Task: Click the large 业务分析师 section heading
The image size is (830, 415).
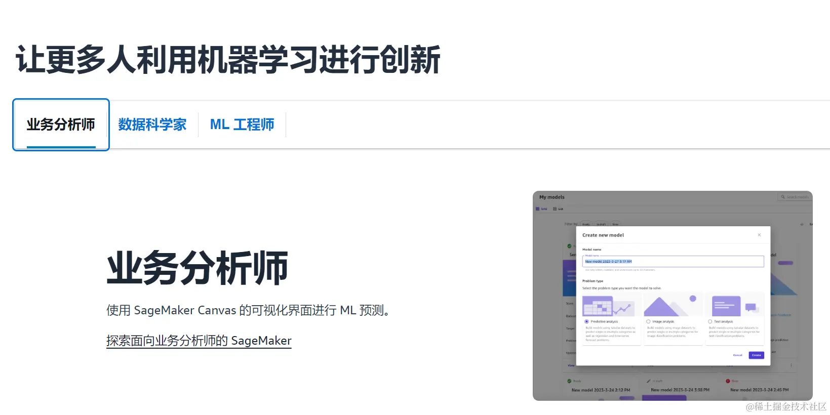Action: pos(197,268)
